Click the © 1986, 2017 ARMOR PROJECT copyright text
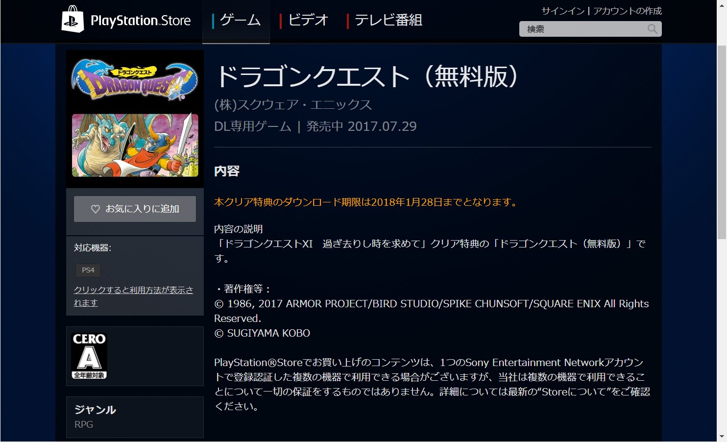 (x=432, y=311)
